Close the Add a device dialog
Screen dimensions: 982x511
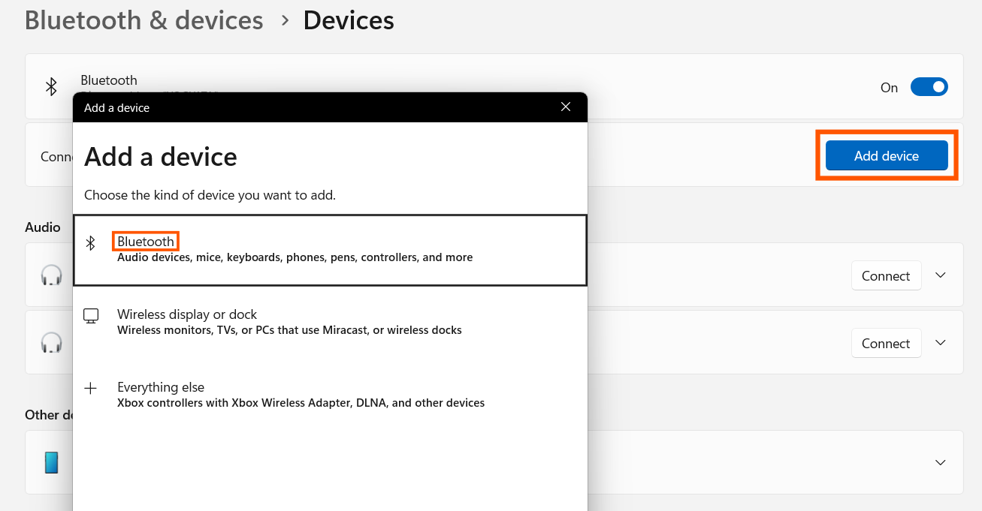566,107
